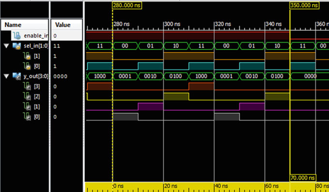Collapse the y_out[3:0] bus

(x=6, y=76)
